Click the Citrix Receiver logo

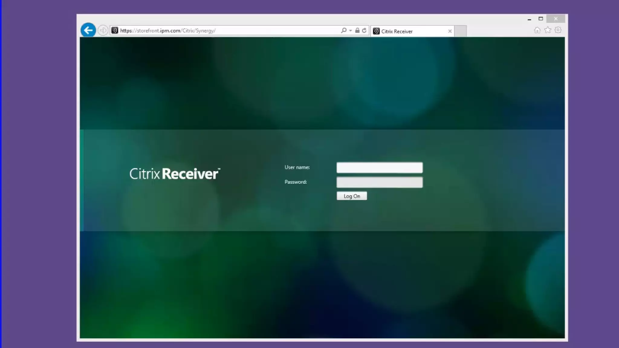pos(175,174)
